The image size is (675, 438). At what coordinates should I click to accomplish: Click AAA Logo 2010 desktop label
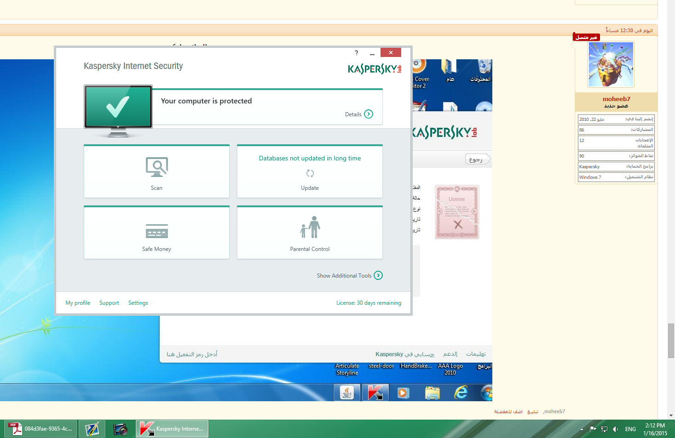tap(450, 370)
